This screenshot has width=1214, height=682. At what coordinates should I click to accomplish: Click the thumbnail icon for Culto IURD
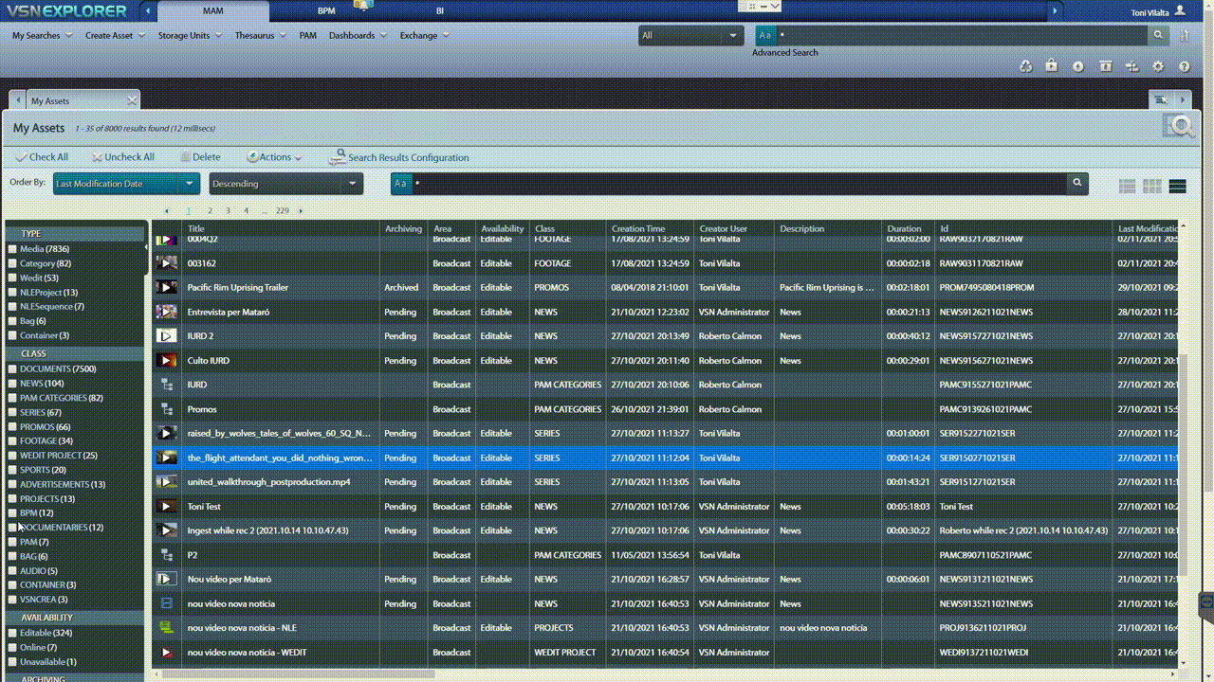click(167, 360)
